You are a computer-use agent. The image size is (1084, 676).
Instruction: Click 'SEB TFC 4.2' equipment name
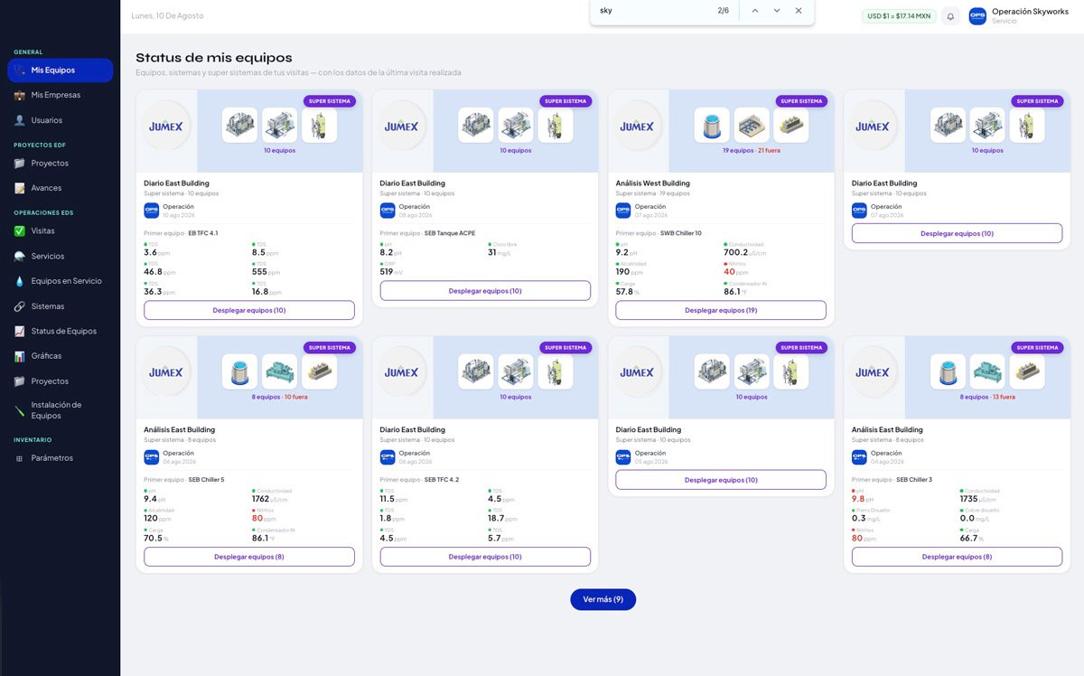442,480
